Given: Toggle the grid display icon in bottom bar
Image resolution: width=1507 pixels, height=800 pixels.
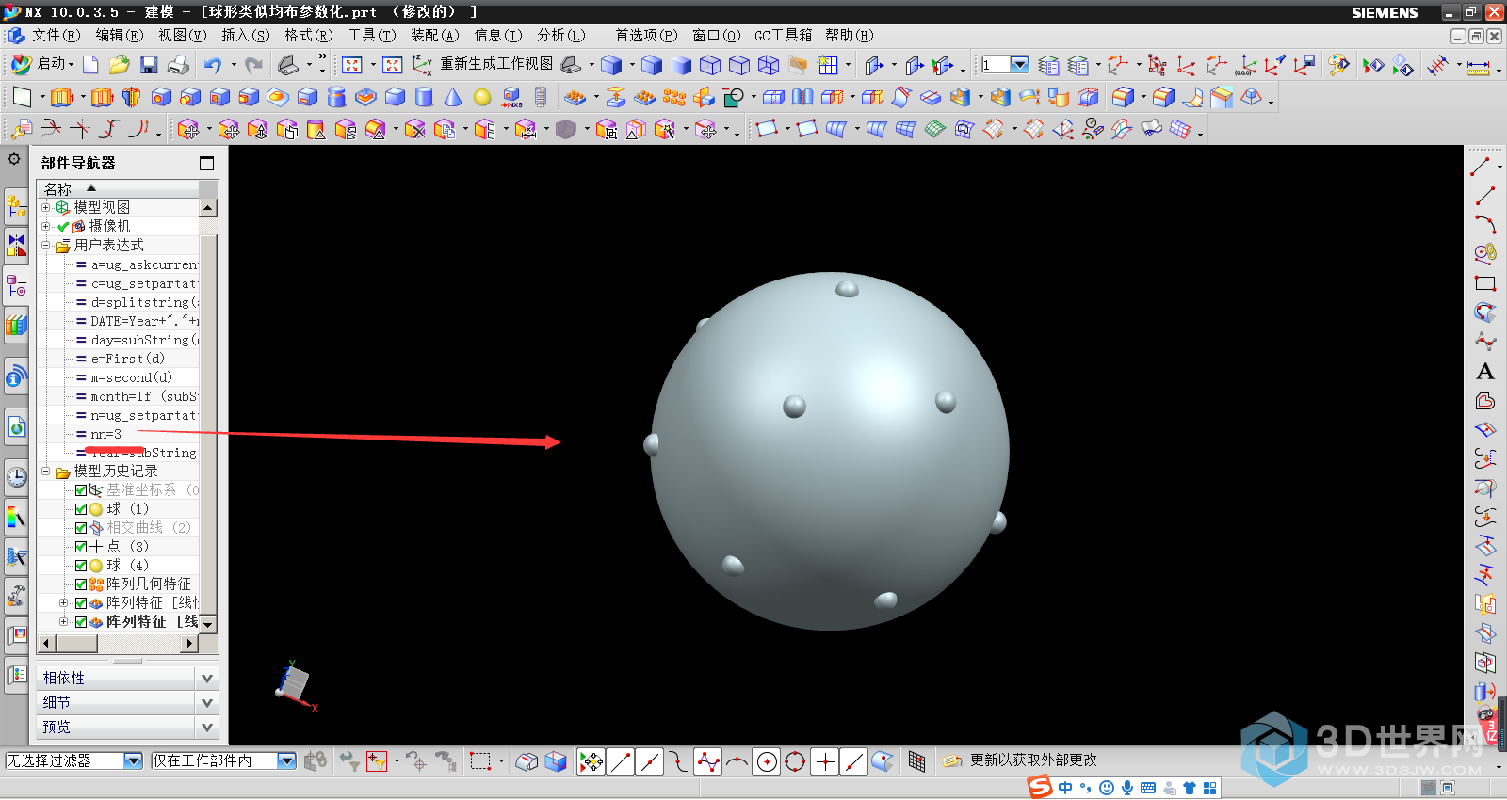Looking at the screenshot, I should point(916,761).
